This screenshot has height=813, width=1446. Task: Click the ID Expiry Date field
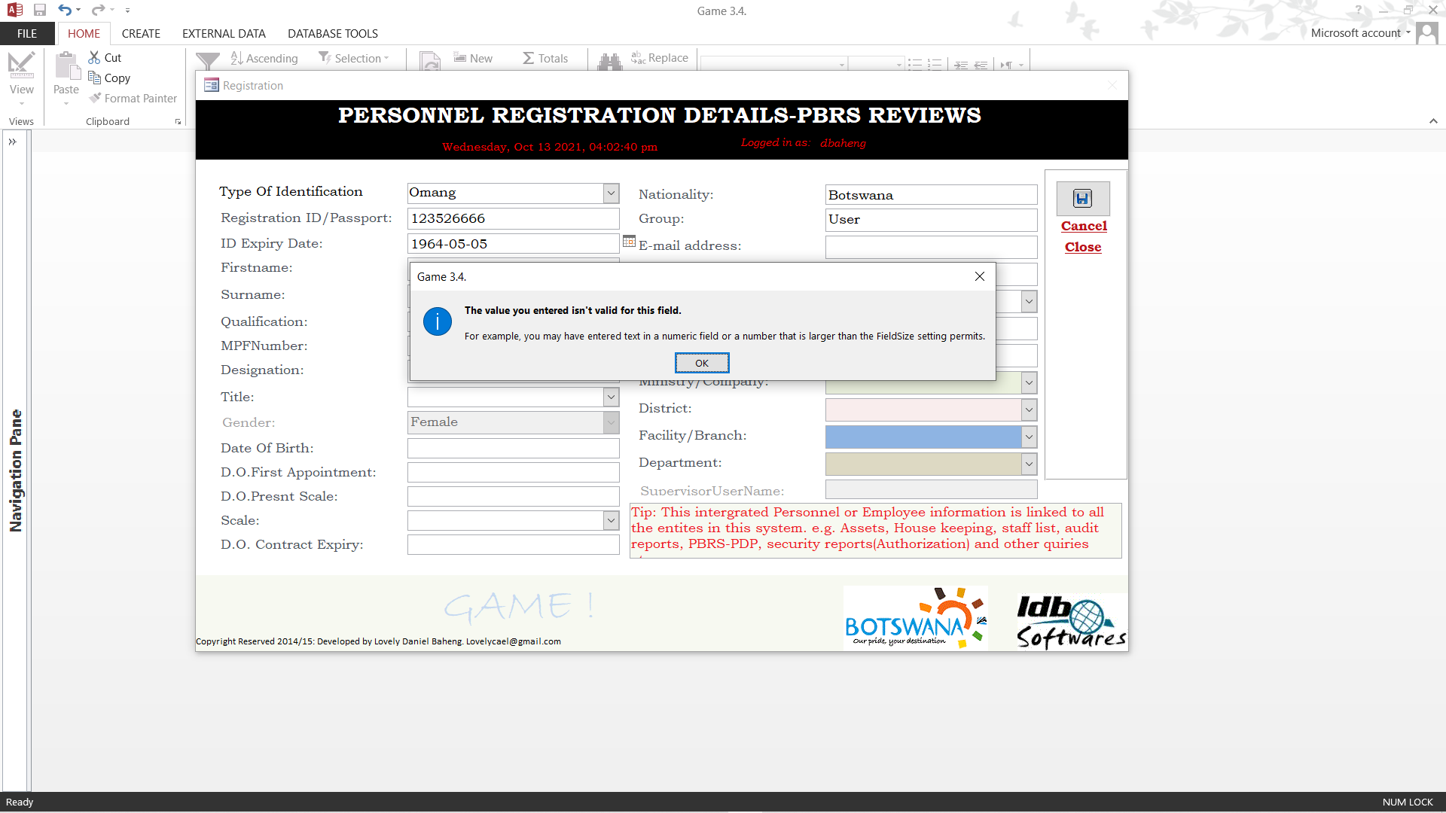514,244
